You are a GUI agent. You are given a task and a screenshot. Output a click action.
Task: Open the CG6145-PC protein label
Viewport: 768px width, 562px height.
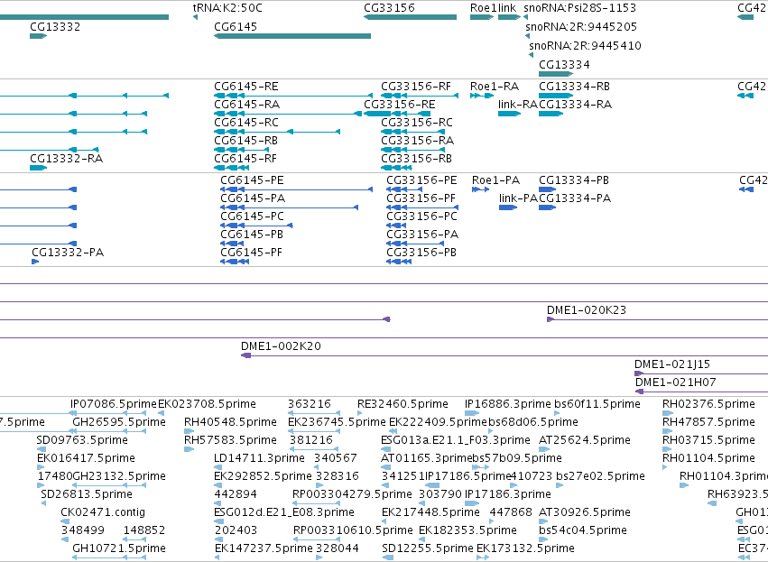(x=252, y=217)
